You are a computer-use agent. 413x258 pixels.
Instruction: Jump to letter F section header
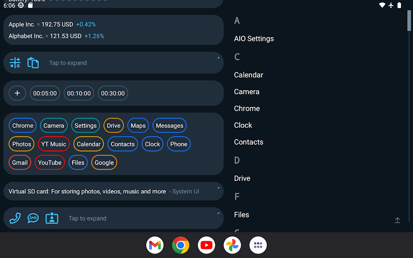(x=237, y=197)
